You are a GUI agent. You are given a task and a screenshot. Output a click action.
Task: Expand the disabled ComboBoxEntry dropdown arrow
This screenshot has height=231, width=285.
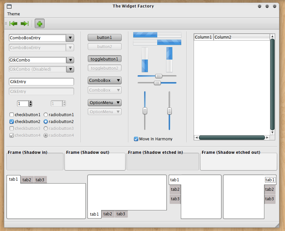pos(70,48)
